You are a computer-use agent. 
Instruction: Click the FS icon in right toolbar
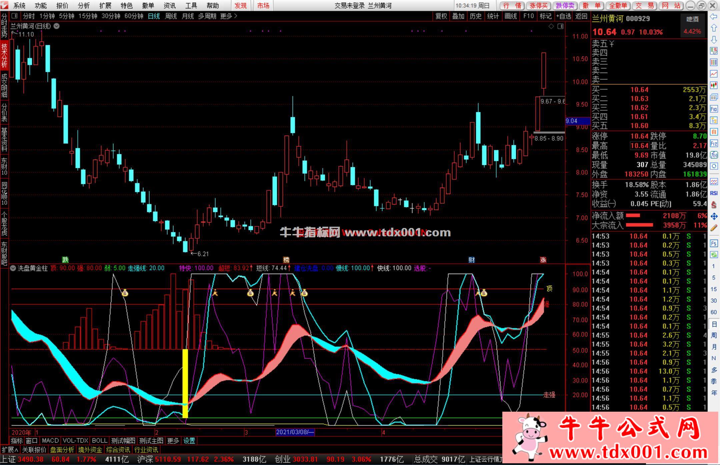click(x=714, y=243)
